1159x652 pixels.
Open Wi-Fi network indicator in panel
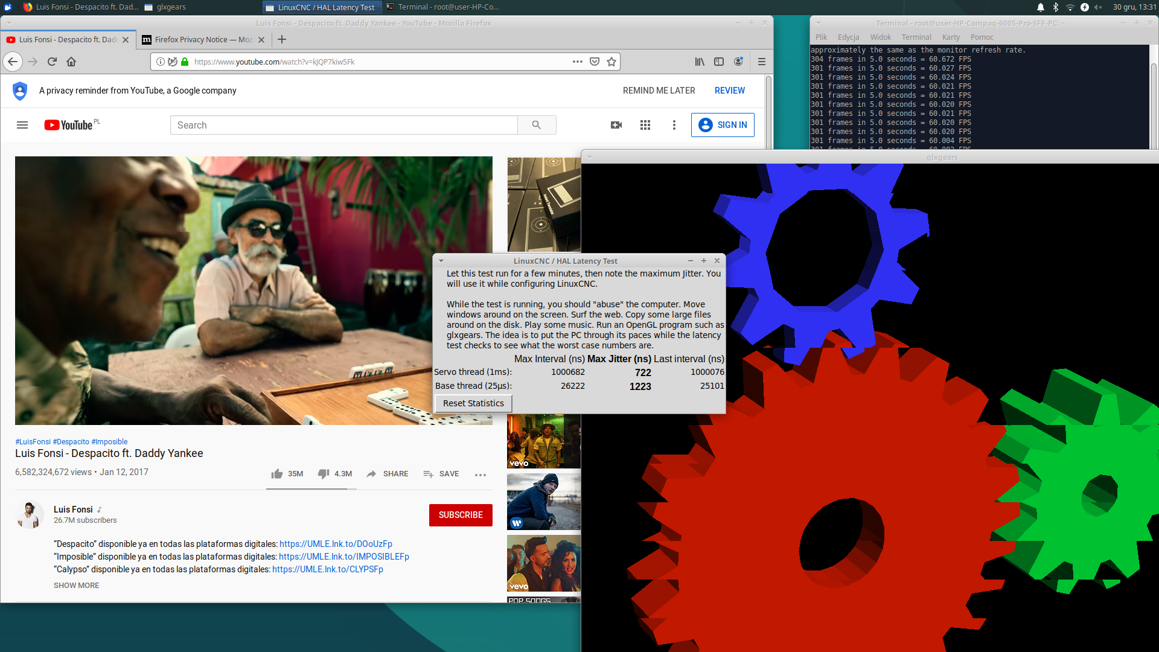coord(1070,7)
